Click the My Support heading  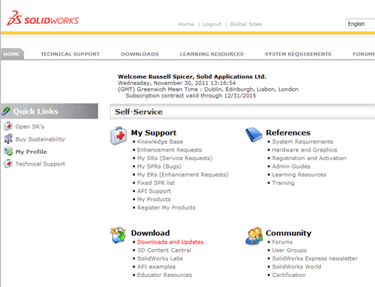tap(153, 133)
